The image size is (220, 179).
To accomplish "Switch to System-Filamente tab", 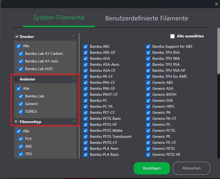I will [59, 18].
